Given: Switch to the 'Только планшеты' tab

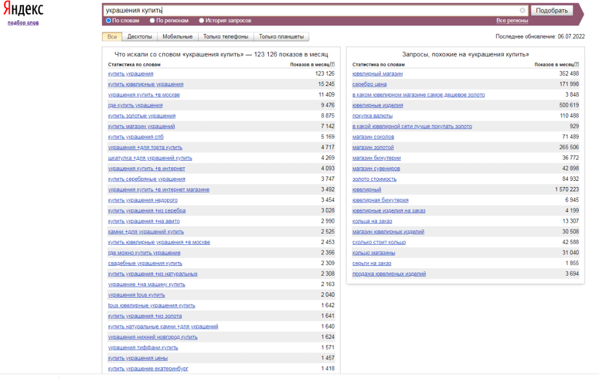Looking at the screenshot, I should [x=281, y=37].
